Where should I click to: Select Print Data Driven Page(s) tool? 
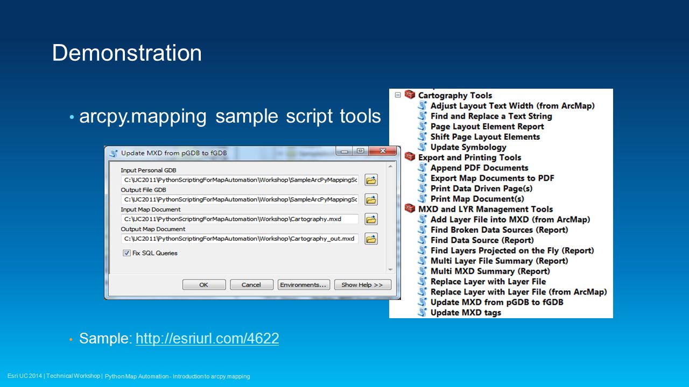[x=482, y=188]
